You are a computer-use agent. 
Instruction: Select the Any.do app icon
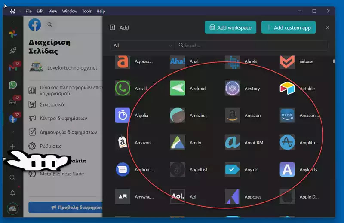point(232,169)
